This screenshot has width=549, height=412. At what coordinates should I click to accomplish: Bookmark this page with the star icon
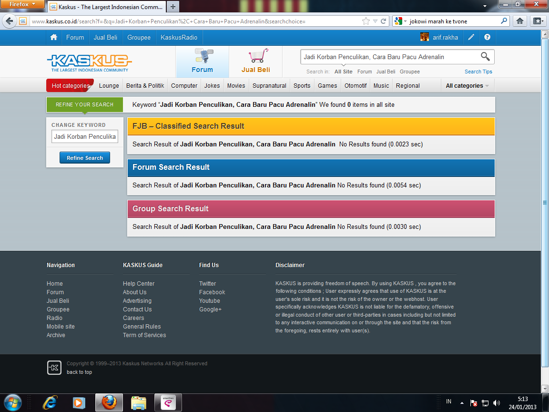(366, 21)
